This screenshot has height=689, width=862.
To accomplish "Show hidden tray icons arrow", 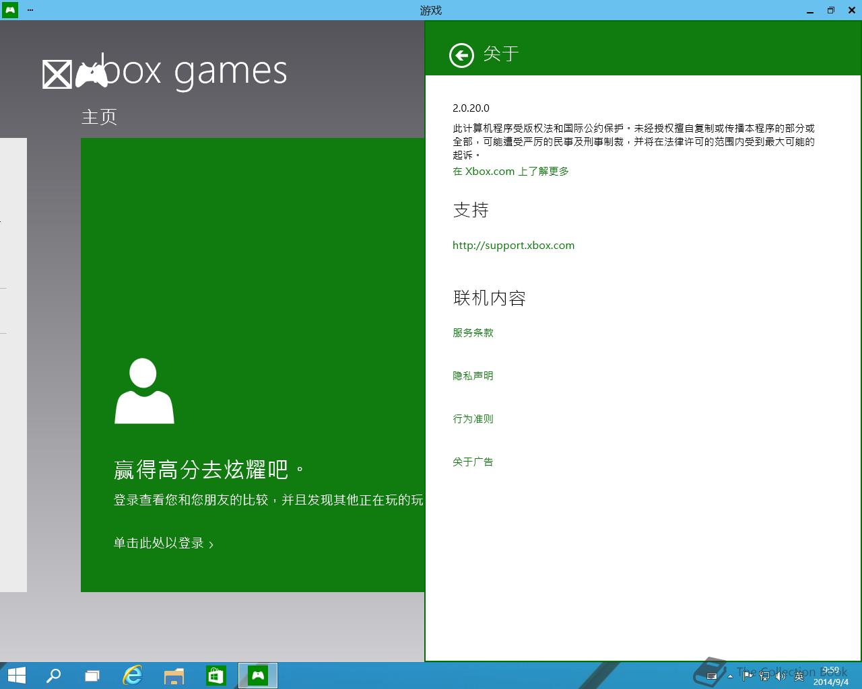I will [730, 676].
